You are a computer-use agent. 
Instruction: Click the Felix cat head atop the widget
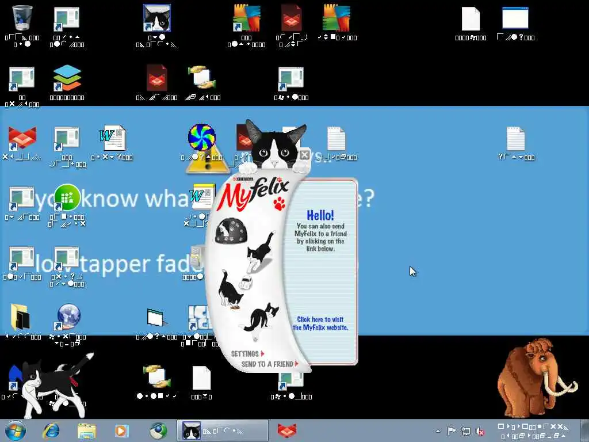(276, 146)
